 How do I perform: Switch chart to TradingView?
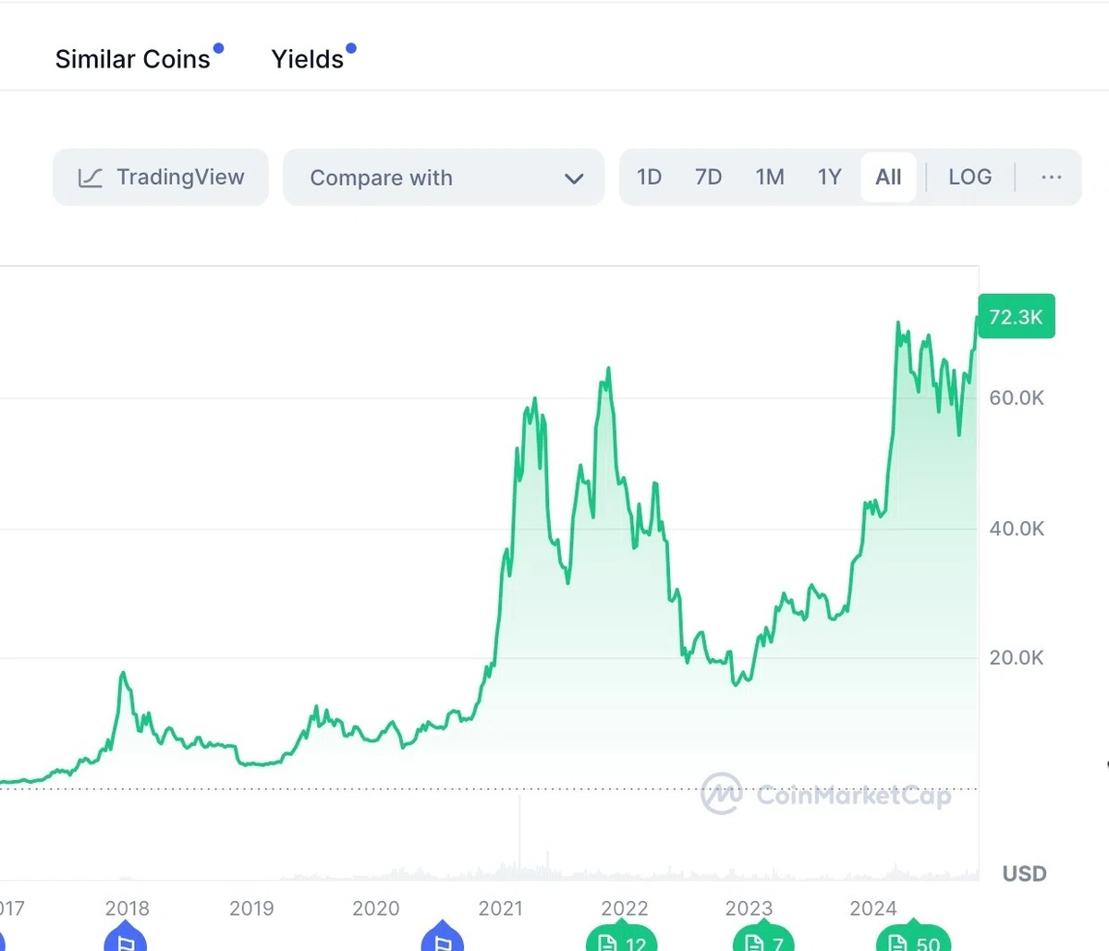pyautogui.click(x=161, y=177)
